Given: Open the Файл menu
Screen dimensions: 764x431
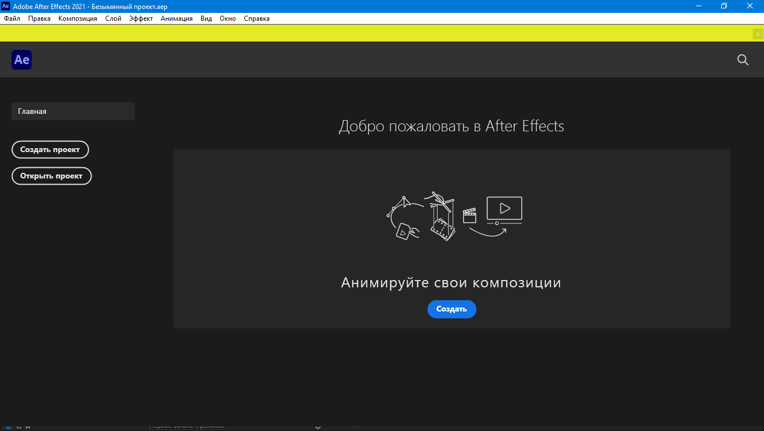Looking at the screenshot, I should click(12, 19).
